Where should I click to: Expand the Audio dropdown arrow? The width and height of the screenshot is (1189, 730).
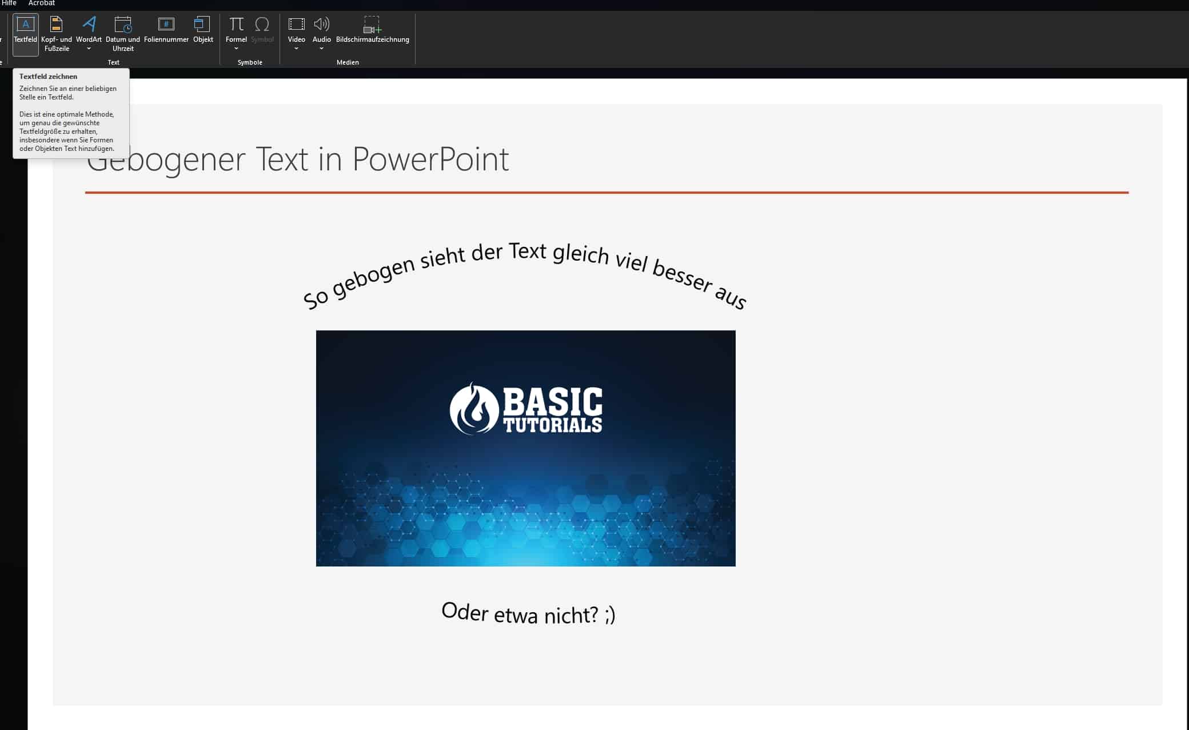[x=321, y=49]
